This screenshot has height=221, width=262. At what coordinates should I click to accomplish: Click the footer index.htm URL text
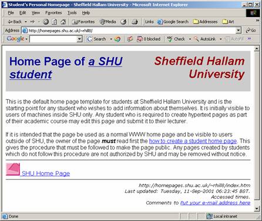194,185
